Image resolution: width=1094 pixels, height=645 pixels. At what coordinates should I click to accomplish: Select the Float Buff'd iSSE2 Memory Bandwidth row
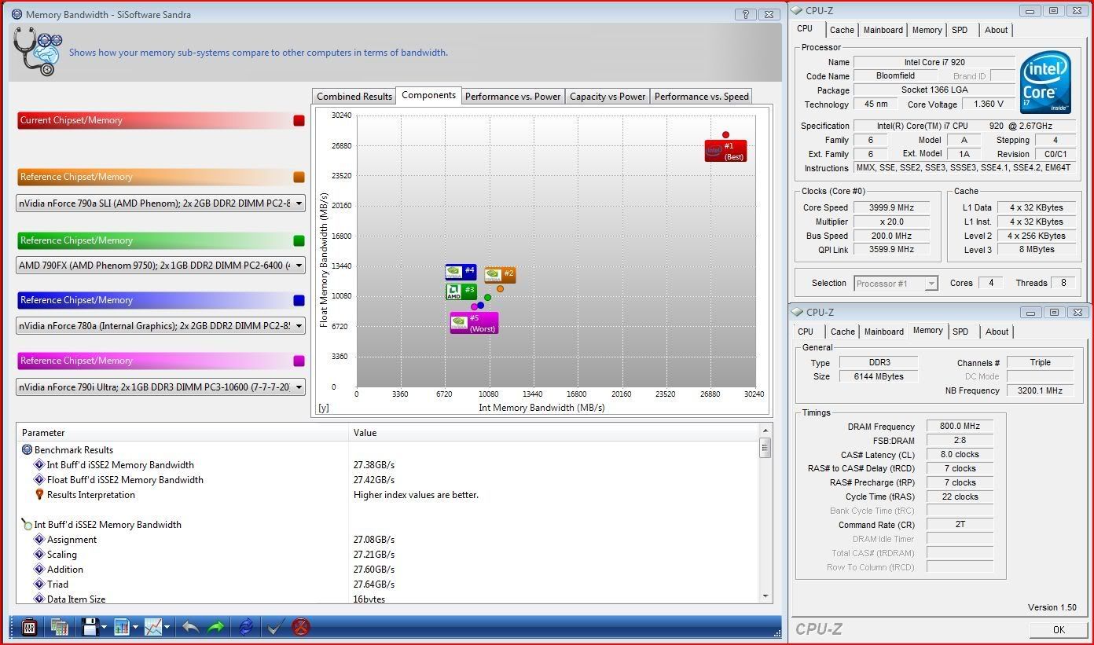point(387,480)
